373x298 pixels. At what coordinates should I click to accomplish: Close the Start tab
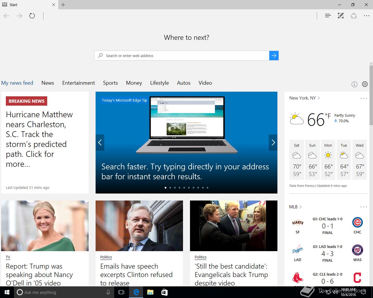[54, 5]
